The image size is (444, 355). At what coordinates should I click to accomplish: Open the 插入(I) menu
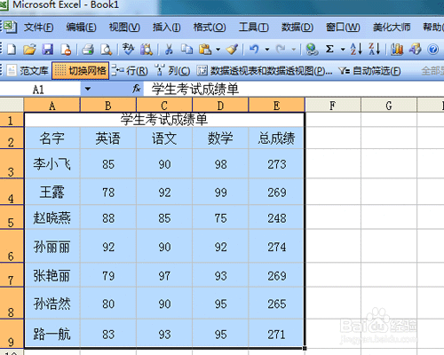(x=167, y=28)
